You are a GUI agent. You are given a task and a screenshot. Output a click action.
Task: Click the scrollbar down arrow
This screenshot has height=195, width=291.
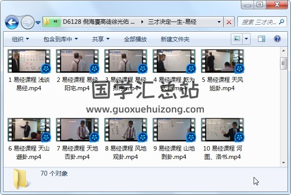[x=284, y=163]
